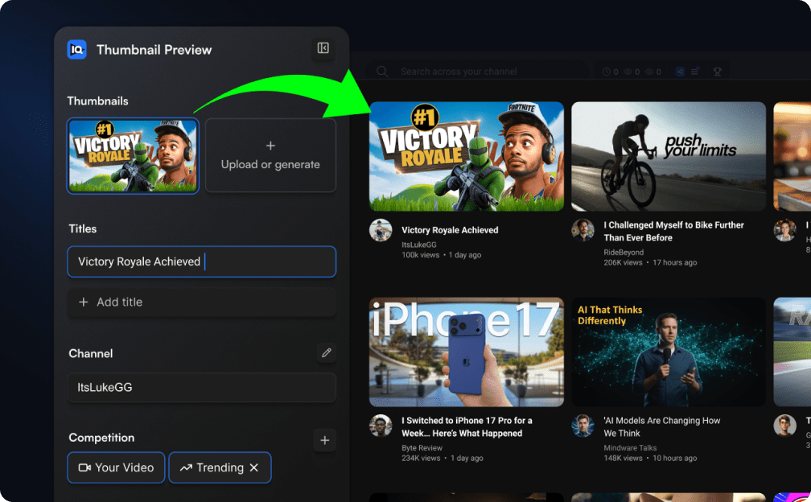The image size is (811, 502).
Task: Toggle the second eye counter icon
Action: coord(649,71)
